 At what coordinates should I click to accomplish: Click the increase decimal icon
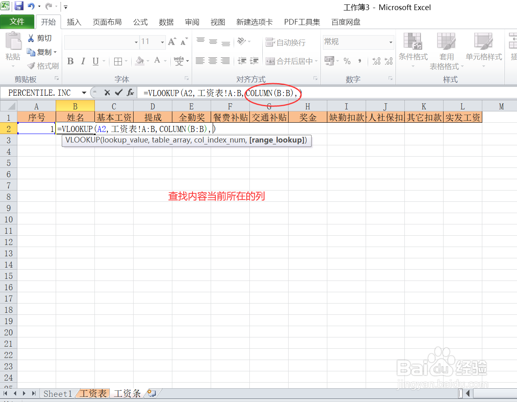coord(376,61)
